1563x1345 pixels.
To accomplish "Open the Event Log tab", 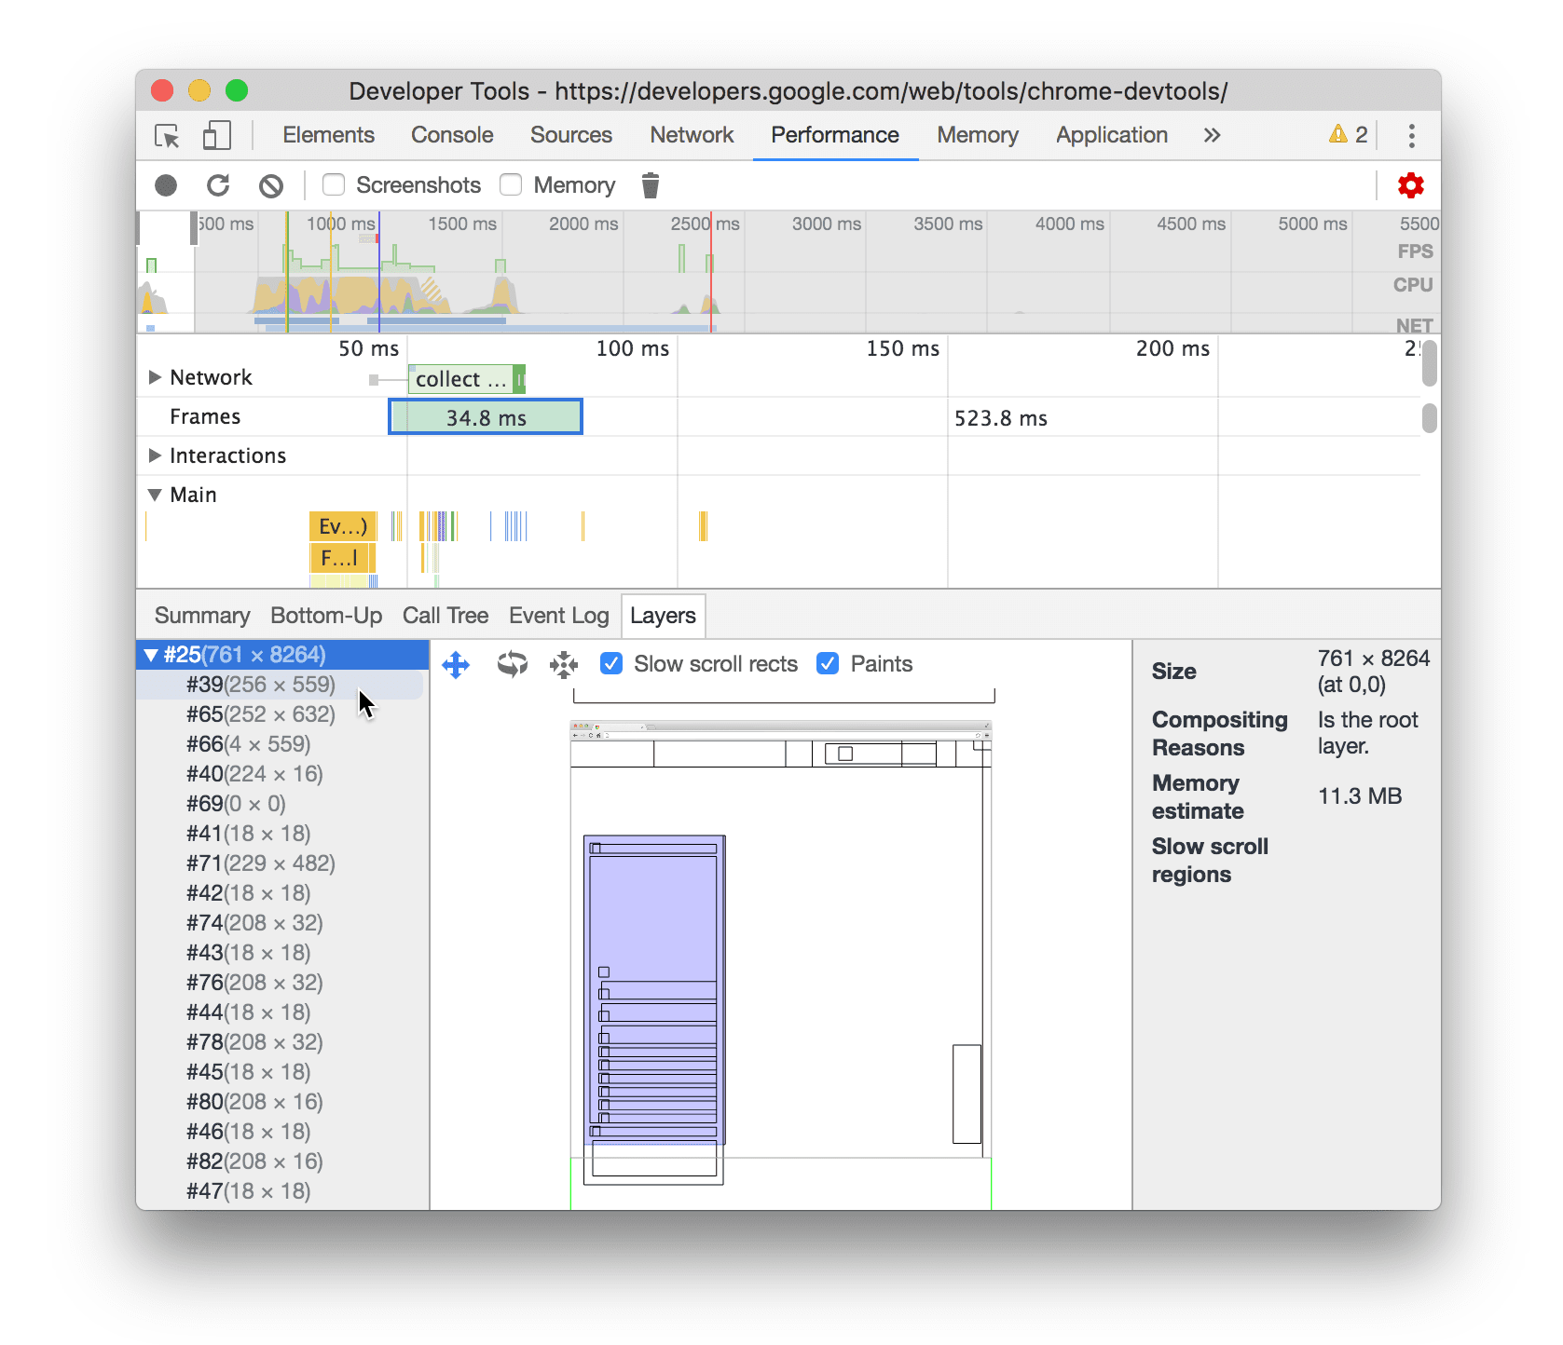I will pos(557,615).
